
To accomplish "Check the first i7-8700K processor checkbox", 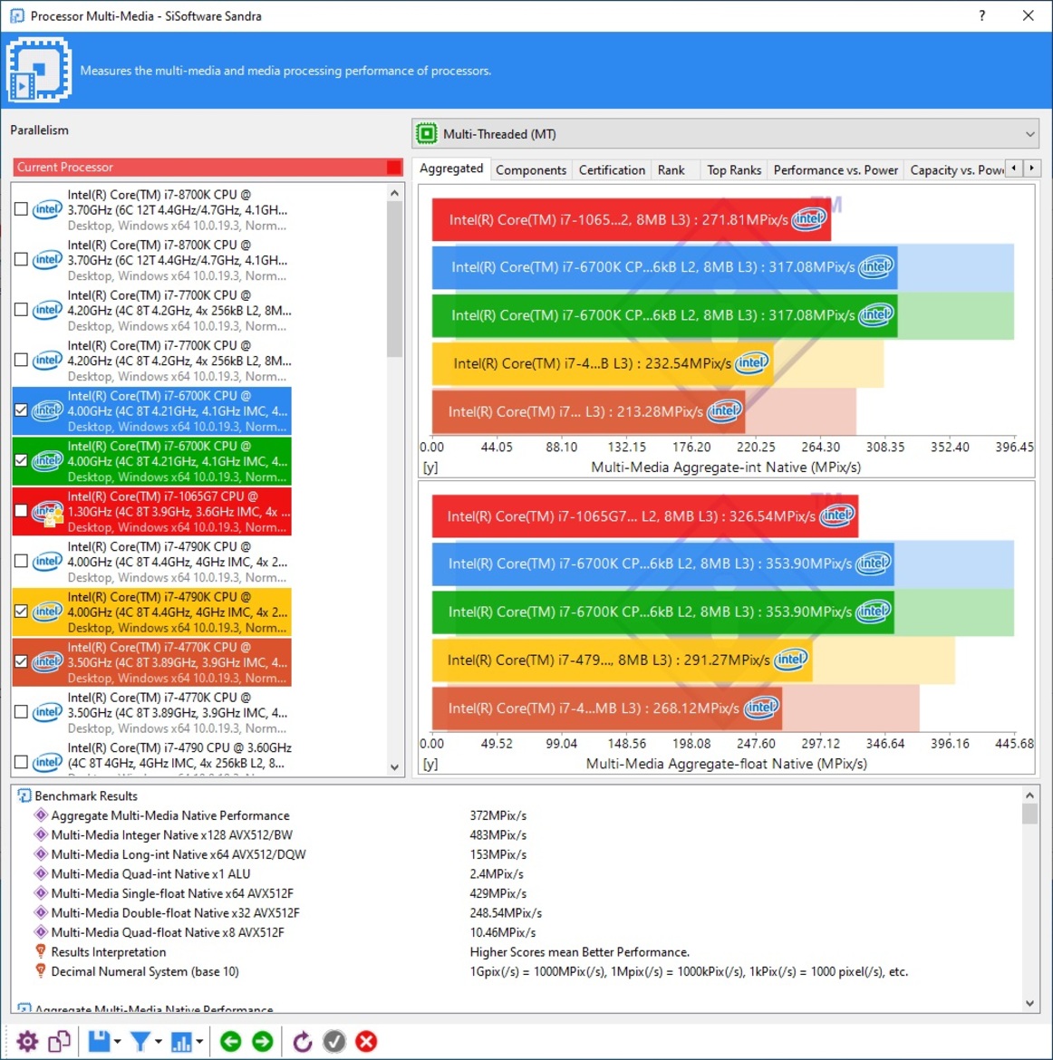I will [21, 209].
